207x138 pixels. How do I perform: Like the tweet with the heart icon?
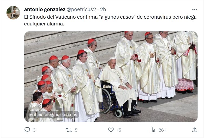(111, 130)
